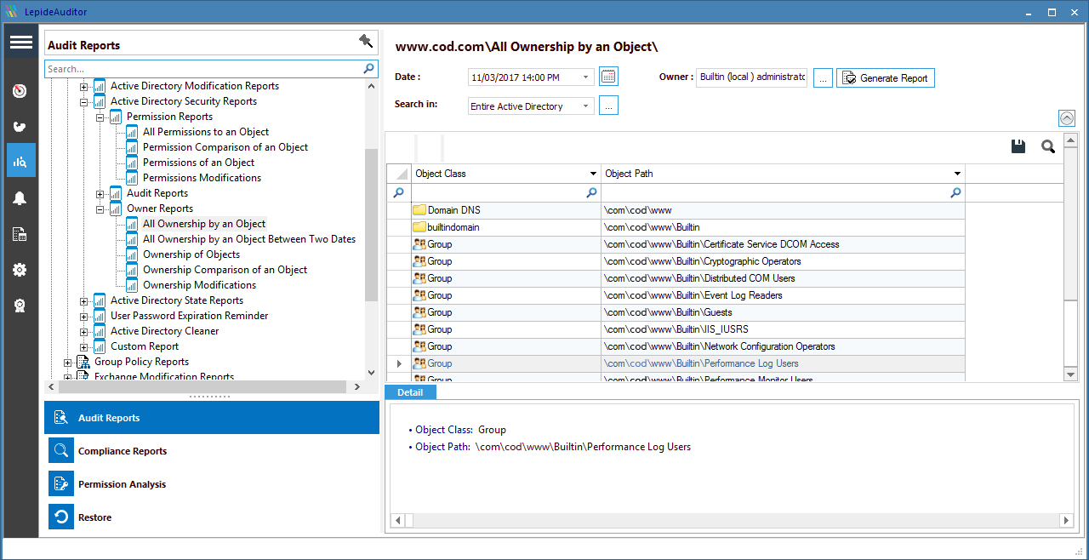Click filter icon left of filter row
The height and width of the screenshot is (560, 1089).
[x=398, y=193]
